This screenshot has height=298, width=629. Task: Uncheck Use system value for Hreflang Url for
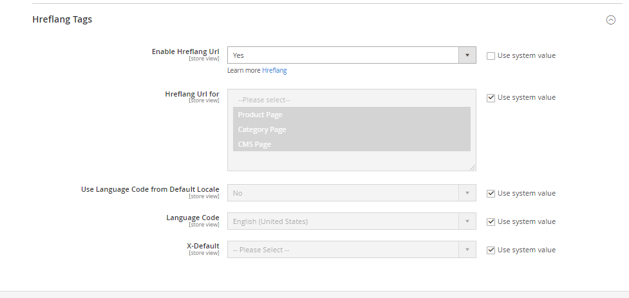point(491,98)
